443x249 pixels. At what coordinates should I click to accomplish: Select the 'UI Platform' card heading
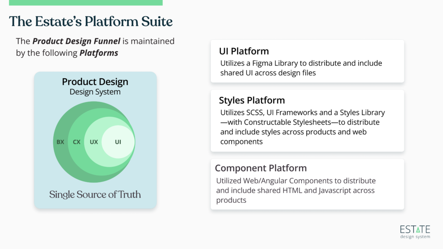(x=244, y=51)
